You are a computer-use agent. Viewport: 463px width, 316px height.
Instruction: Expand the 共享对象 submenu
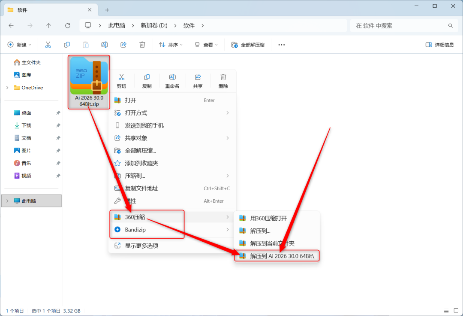228,138
